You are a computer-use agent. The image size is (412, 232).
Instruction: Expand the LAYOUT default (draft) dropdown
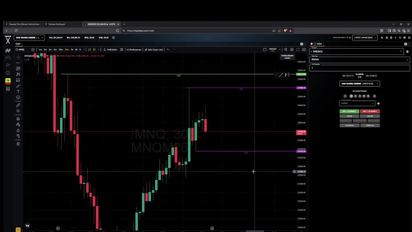pyautogui.click(x=365, y=38)
